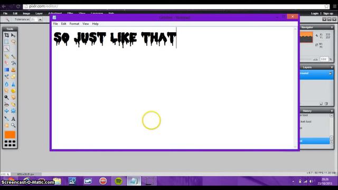338x190 pixels.
Task: Select the Red eye reduction tool
Action: point(7,104)
